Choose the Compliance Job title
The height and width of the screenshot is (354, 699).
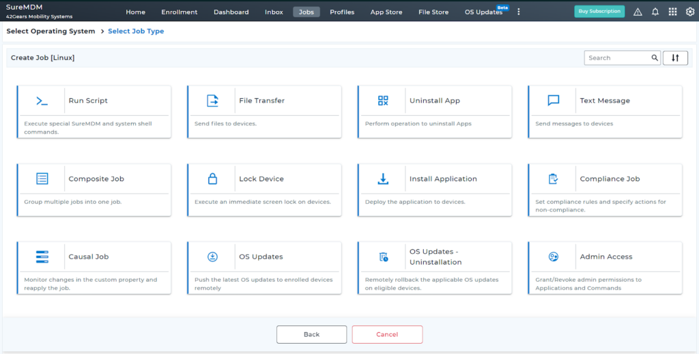[610, 179]
